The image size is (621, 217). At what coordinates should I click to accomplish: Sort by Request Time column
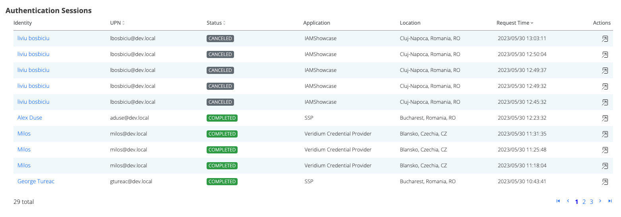tap(515, 23)
